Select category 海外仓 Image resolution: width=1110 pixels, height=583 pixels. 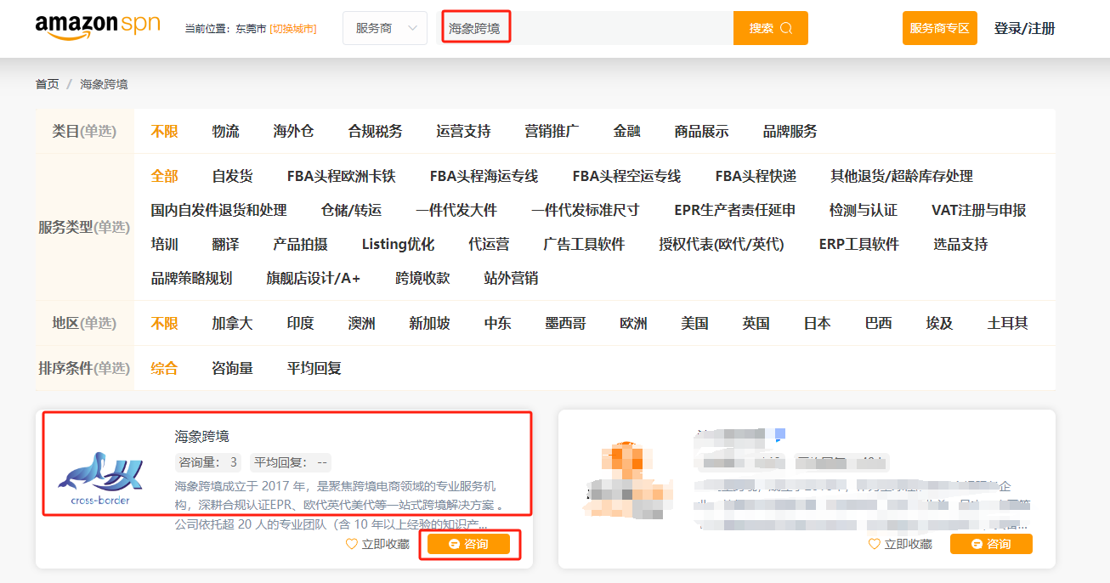[x=294, y=131]
